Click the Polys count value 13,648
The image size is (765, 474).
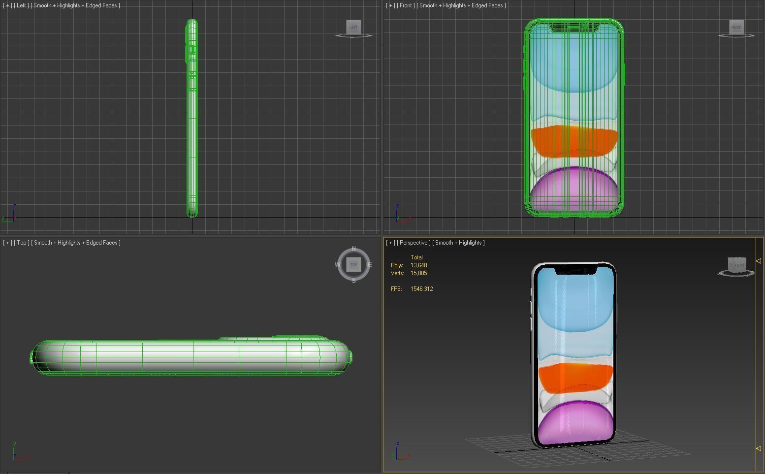coord(418,265)
